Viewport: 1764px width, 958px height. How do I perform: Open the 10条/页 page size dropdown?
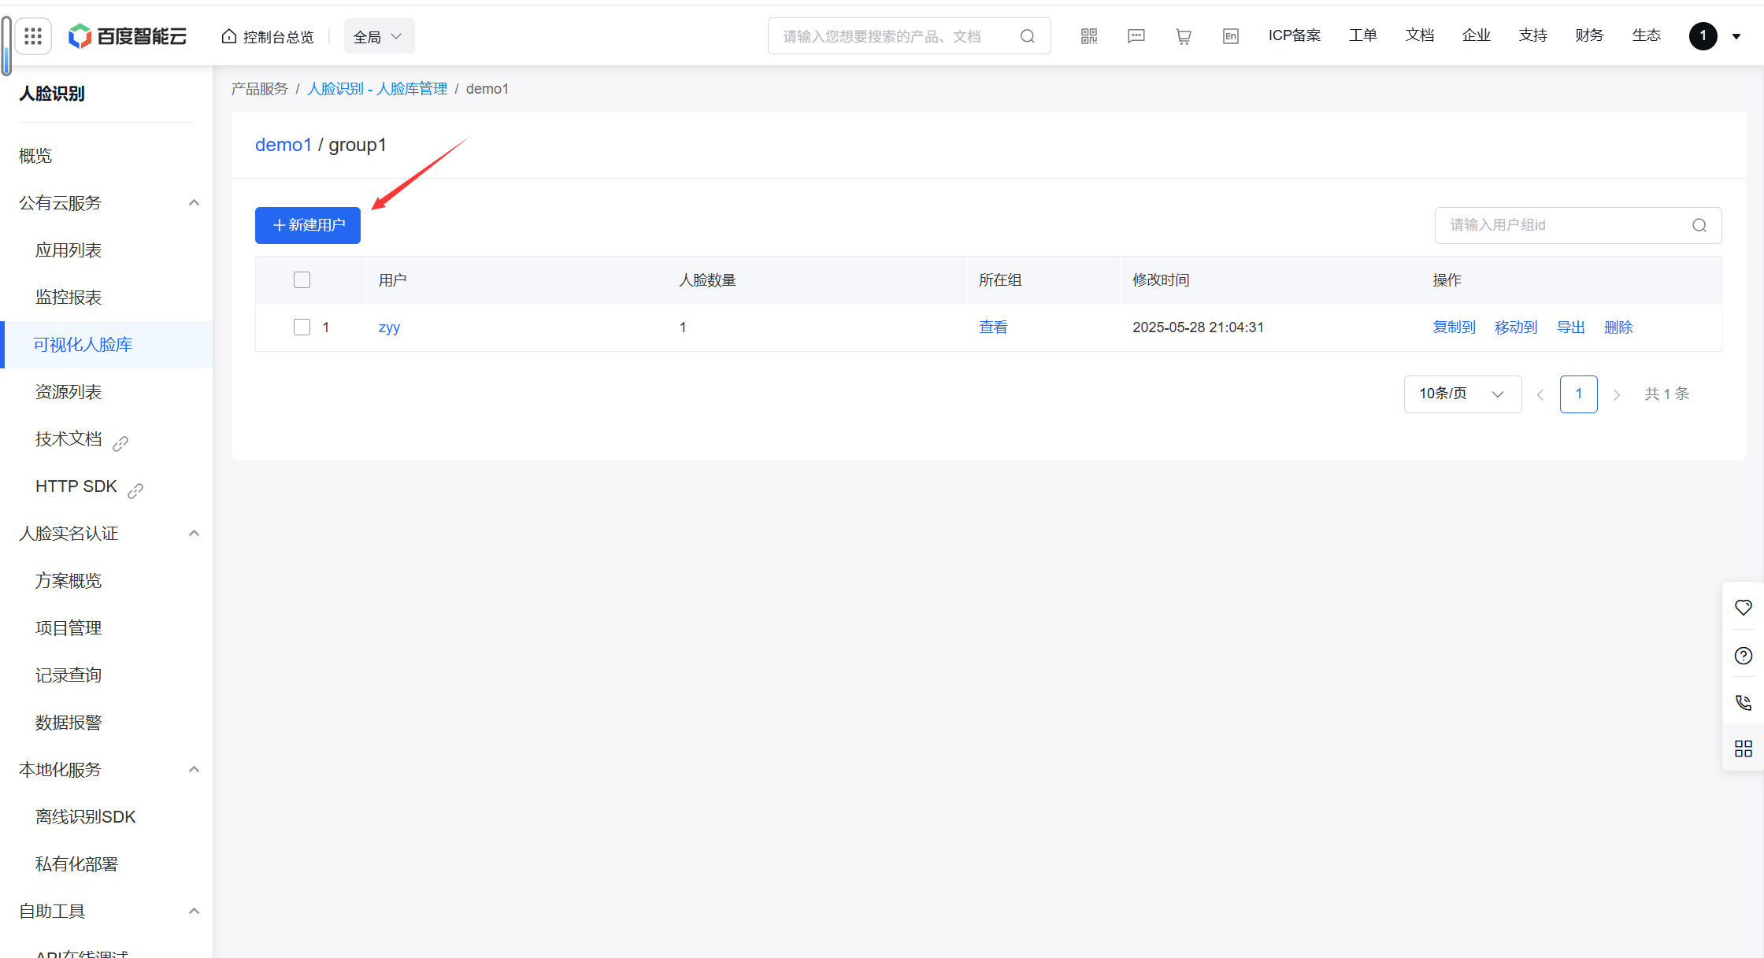[x=1462, y=394]
